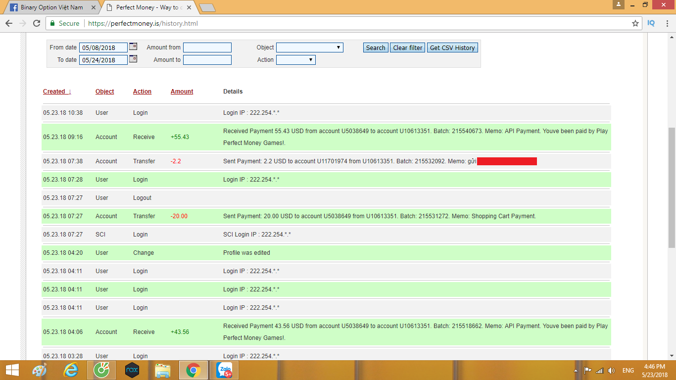Focus the Amount to field
The width and height of the screenshot is (676, 380).
click(207, 60)
